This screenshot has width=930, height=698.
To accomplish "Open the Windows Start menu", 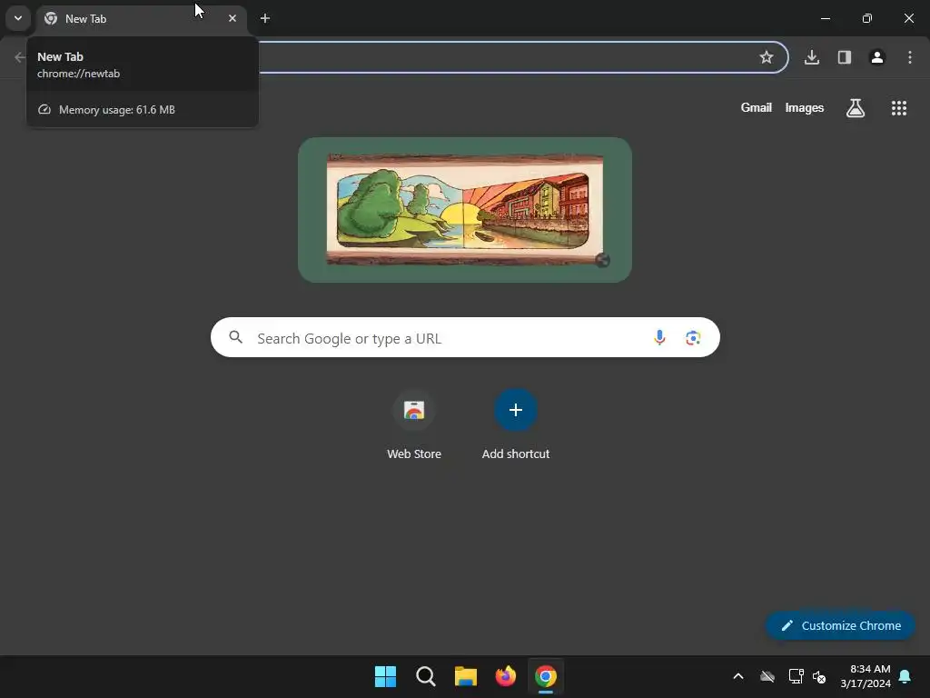I will [x=385, y=676].
